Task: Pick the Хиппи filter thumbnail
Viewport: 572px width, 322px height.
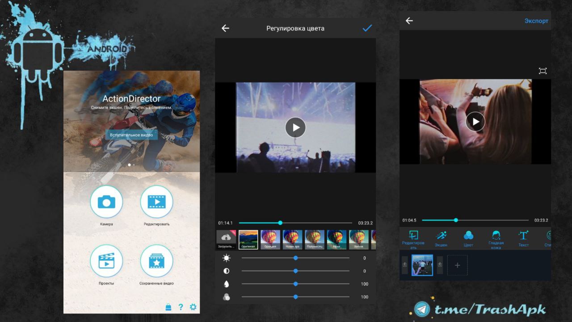Action: pyautogui.click(x=359, y=240)
